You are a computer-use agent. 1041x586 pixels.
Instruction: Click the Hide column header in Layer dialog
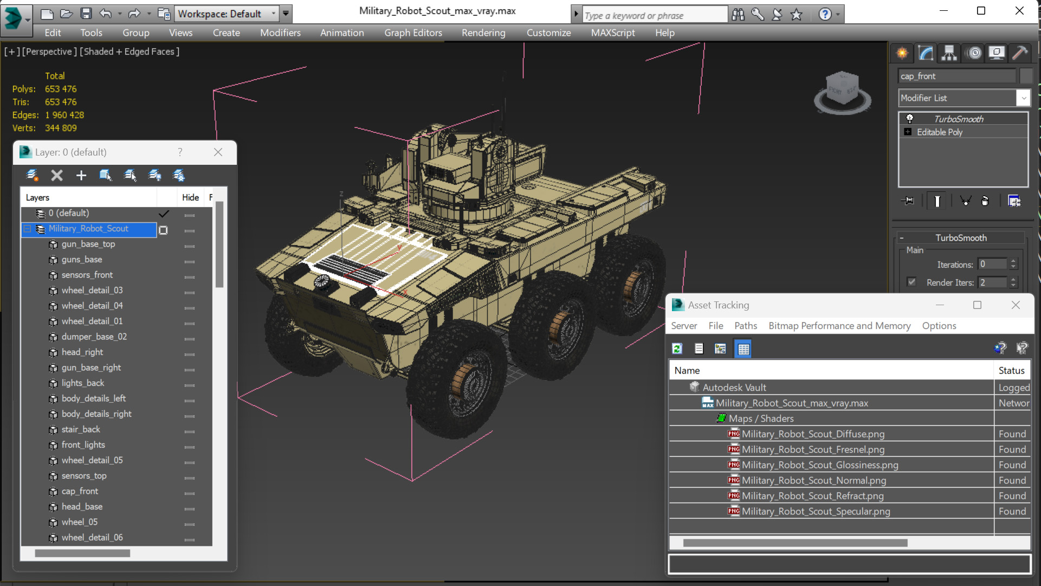pos(190,197)
